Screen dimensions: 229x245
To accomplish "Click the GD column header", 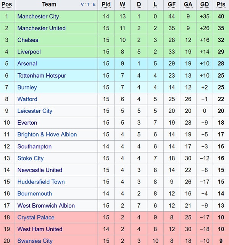I will pyautogui.click(x=205, y=5).
